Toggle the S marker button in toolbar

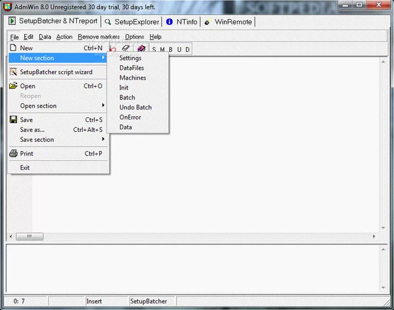coord(155,49)
